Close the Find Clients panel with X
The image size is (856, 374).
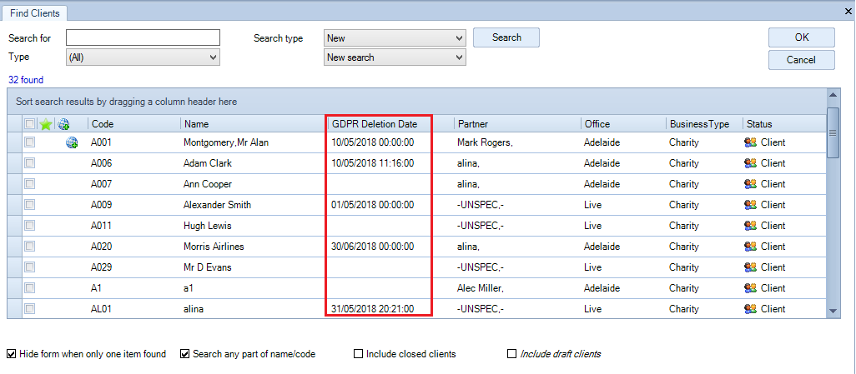[848, 10]
